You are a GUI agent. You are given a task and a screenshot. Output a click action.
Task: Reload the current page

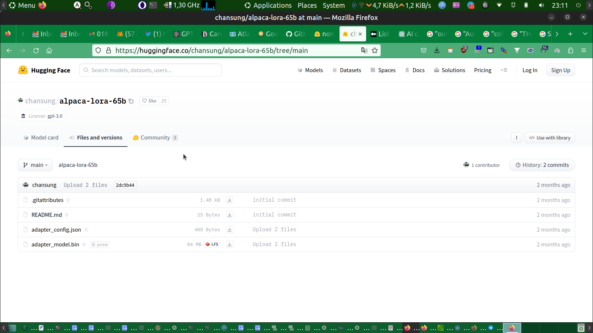36,50
